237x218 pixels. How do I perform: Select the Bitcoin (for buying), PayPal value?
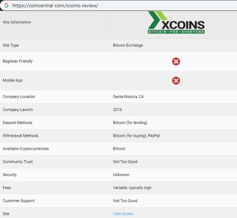[x=136, y=136]
